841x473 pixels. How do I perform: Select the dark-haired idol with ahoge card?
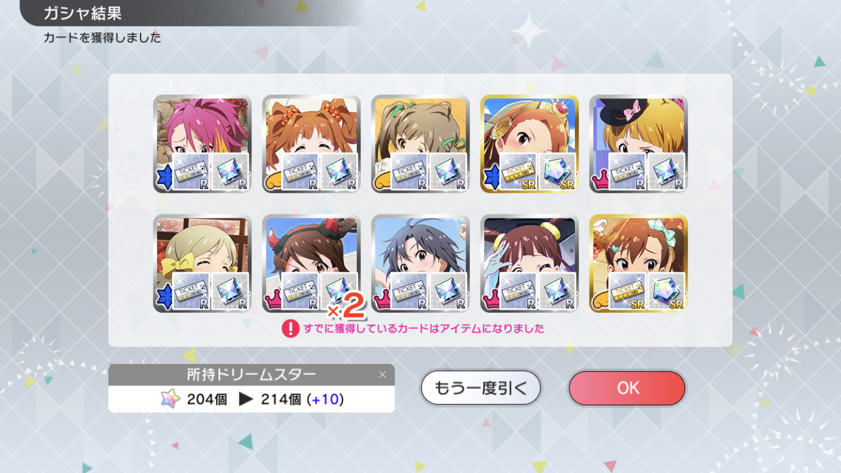pyautogui.click(x=420, y=263)
